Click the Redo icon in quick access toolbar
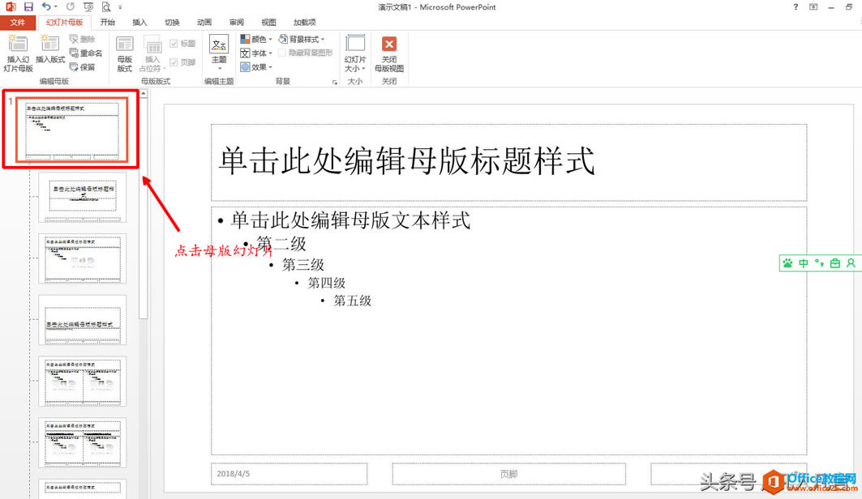862x499 pixels. coord(71,7)
